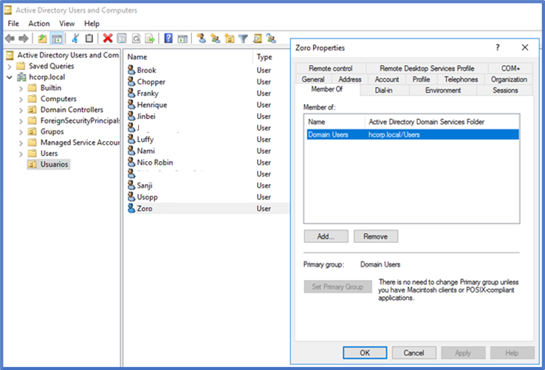The height and width of the screenshot is (370, 545).
Task: Click the question mark in Zoro Properties title bar
Action: [x=497, y=47]
